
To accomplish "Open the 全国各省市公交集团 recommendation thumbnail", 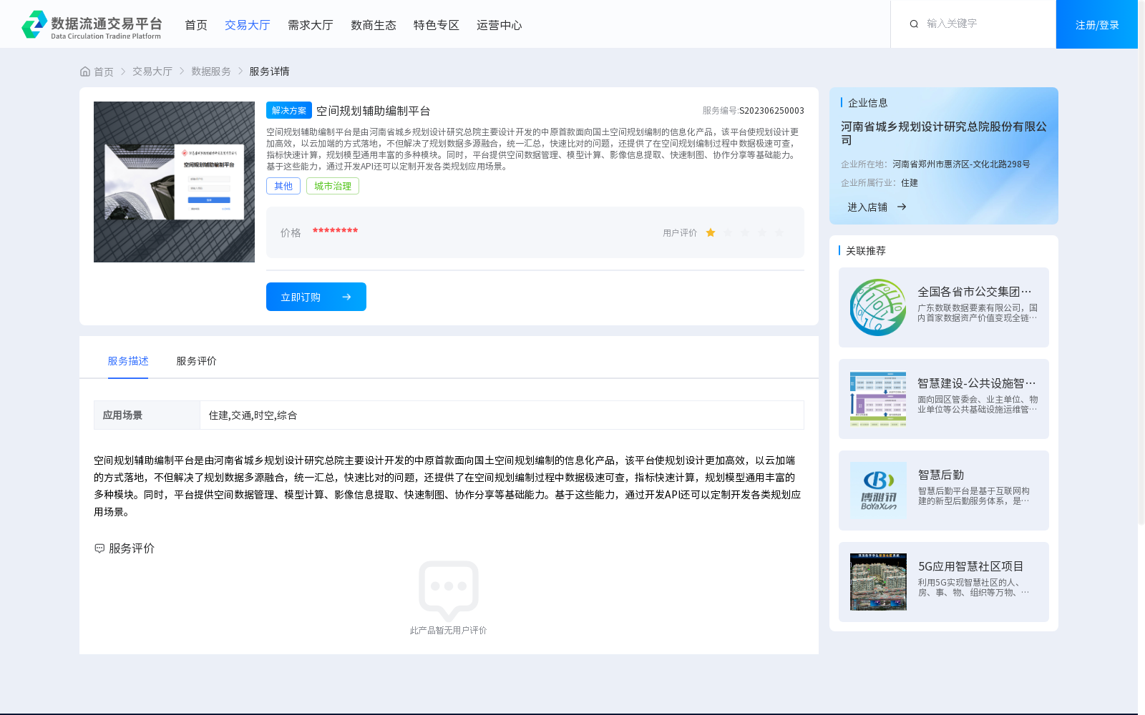I will click(878, 307).
